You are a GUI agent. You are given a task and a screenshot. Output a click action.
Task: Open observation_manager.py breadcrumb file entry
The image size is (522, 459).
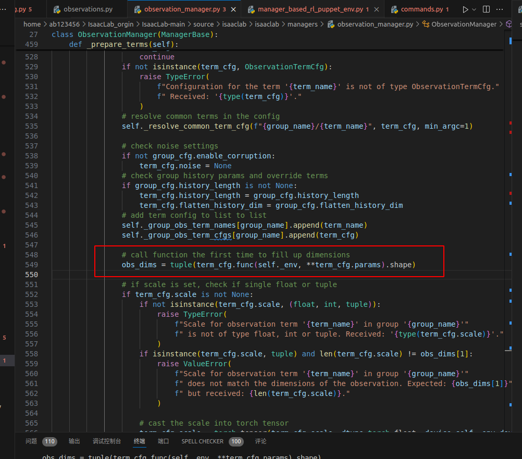point(375,24)
